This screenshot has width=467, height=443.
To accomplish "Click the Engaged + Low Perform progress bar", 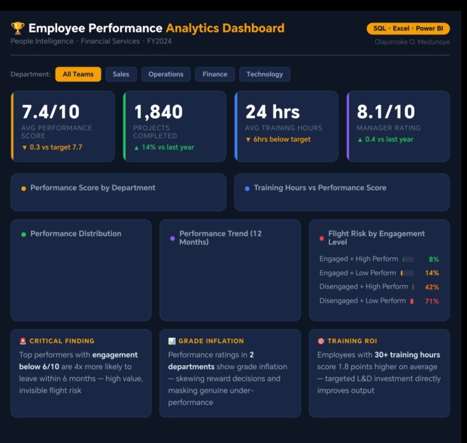I will [408, 273].
